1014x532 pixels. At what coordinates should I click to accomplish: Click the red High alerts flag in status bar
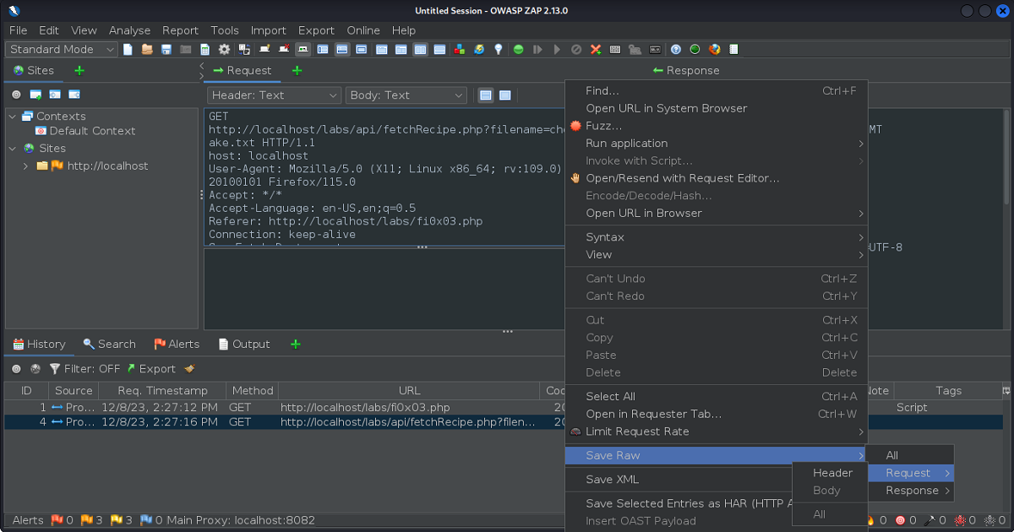coord(57,520)
